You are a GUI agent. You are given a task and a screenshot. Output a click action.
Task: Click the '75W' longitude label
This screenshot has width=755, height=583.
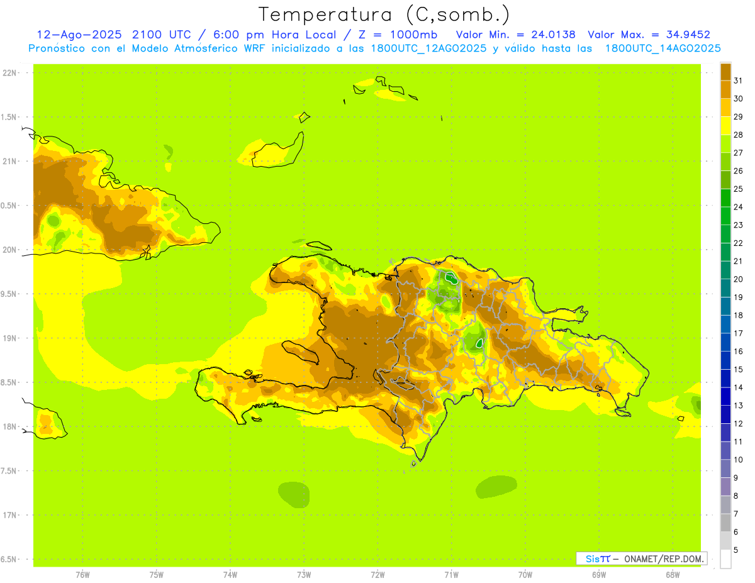pyautogui.click(x=157, y=575)
